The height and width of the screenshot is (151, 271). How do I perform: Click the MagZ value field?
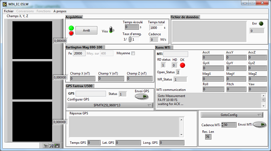pyautogui.click(x=258, y=79)
